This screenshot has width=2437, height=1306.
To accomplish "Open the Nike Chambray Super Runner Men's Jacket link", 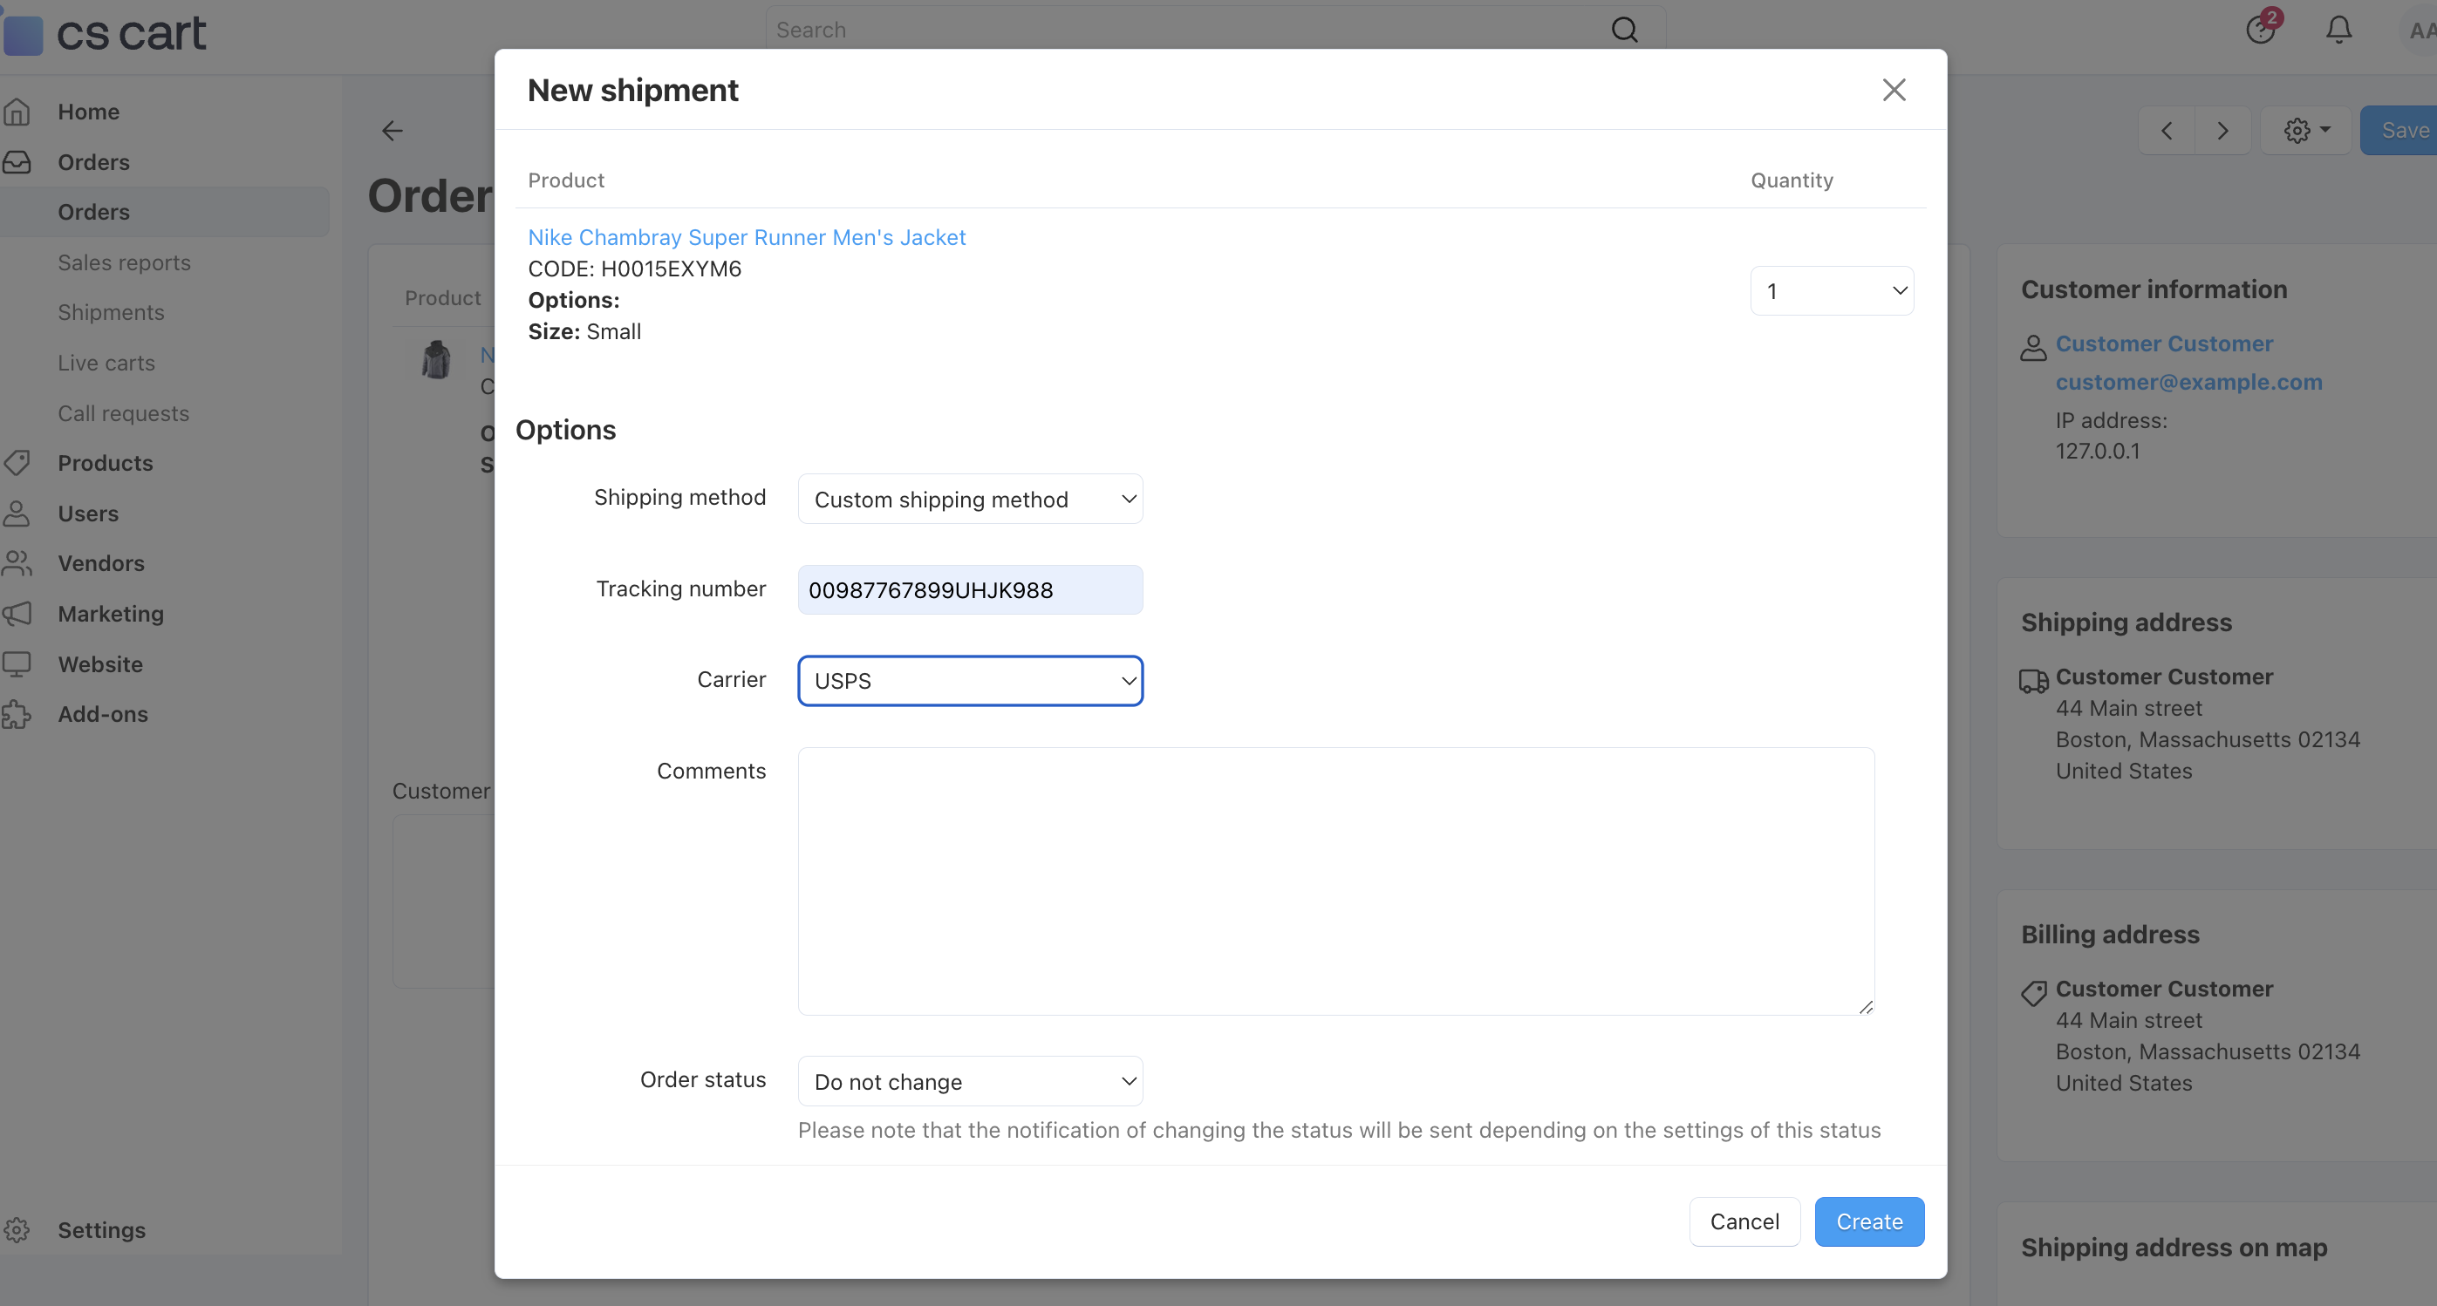I will 747,236.
